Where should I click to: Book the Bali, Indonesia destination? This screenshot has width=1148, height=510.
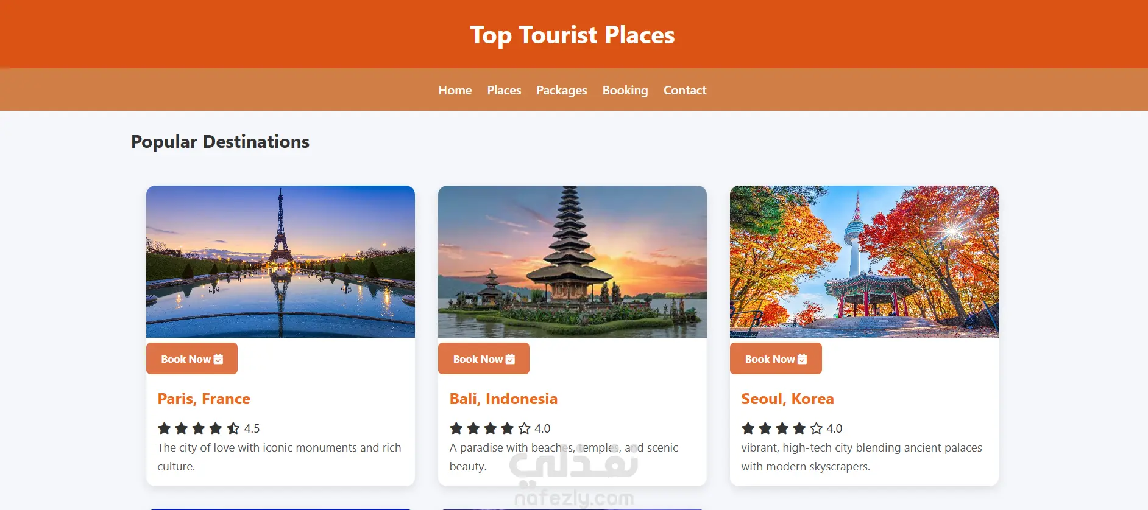[484, 358]
